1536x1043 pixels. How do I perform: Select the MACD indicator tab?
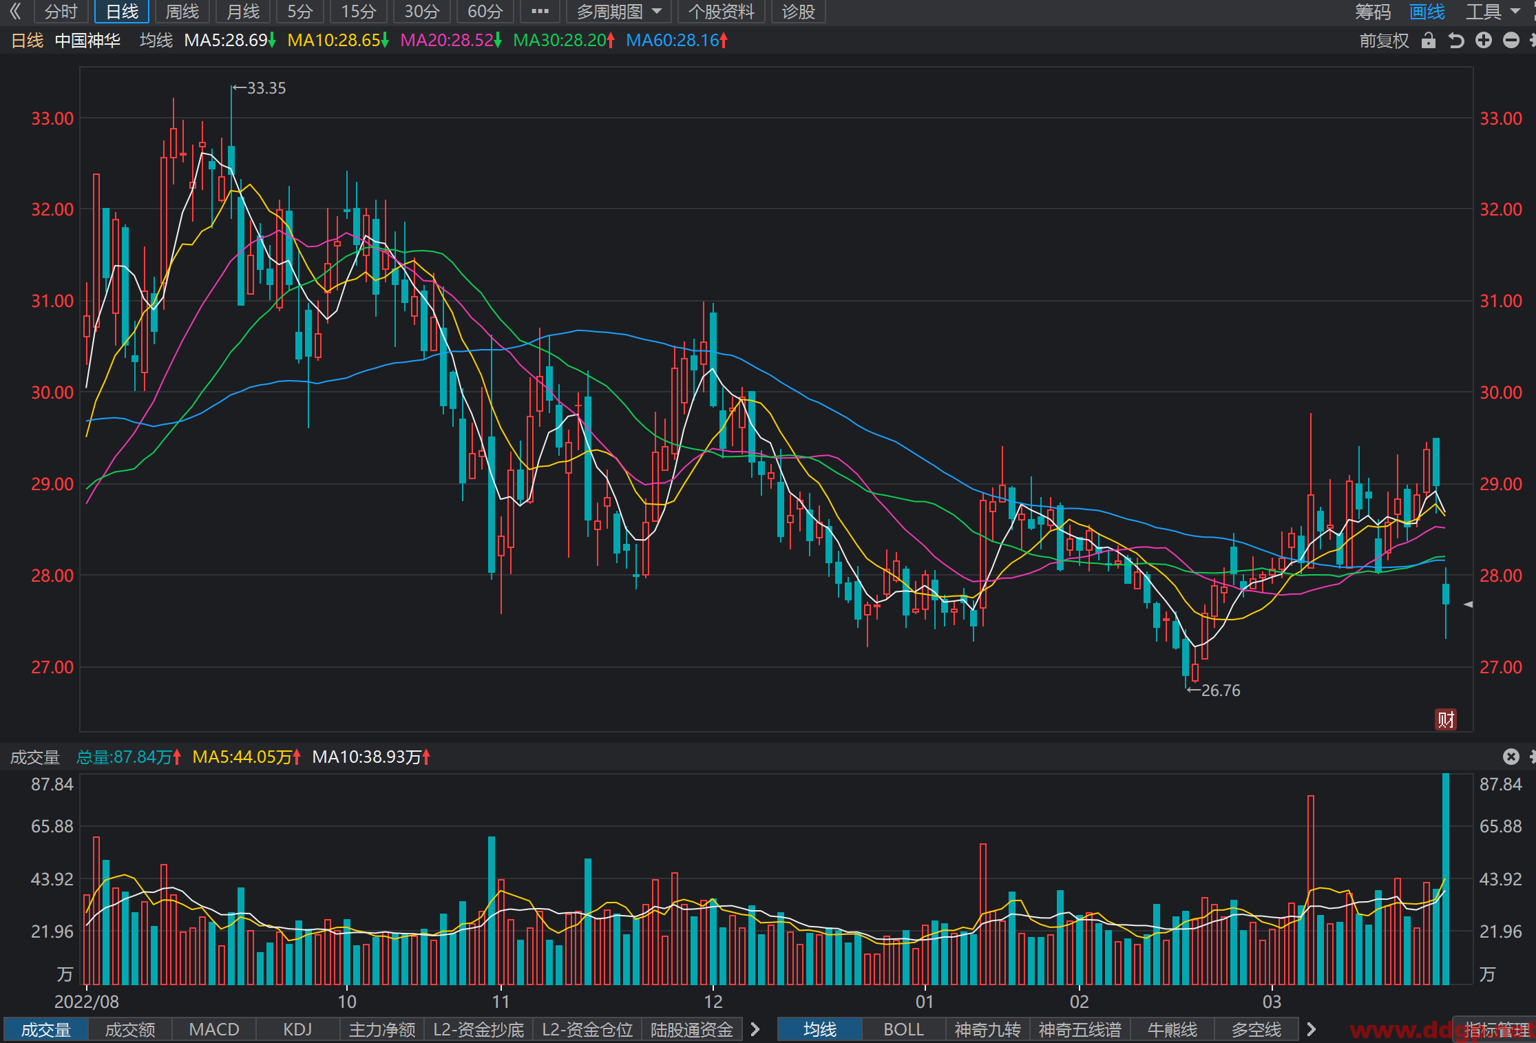214,1029
